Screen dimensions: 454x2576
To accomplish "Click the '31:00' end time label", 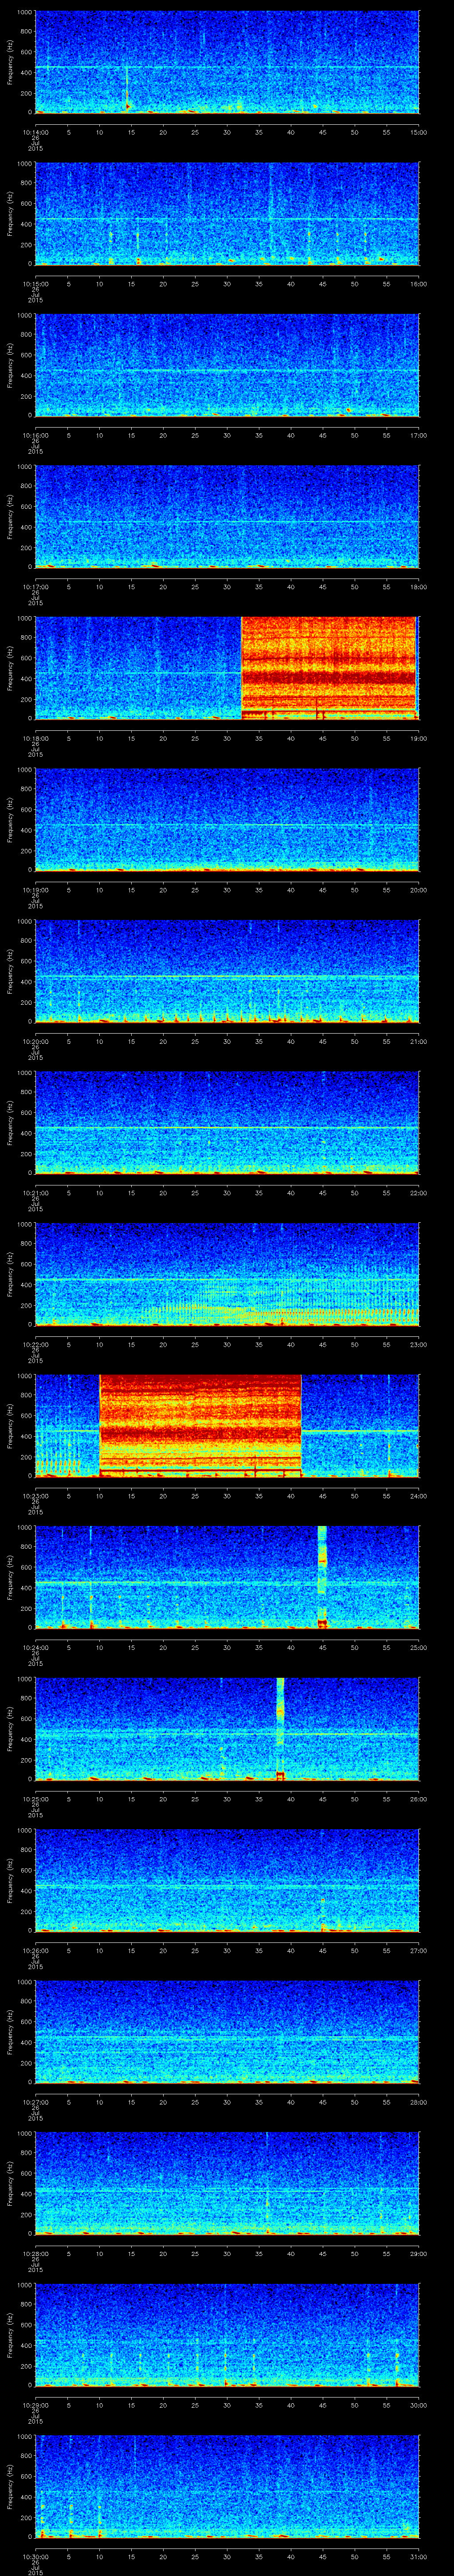I will tap(418, 2556).
